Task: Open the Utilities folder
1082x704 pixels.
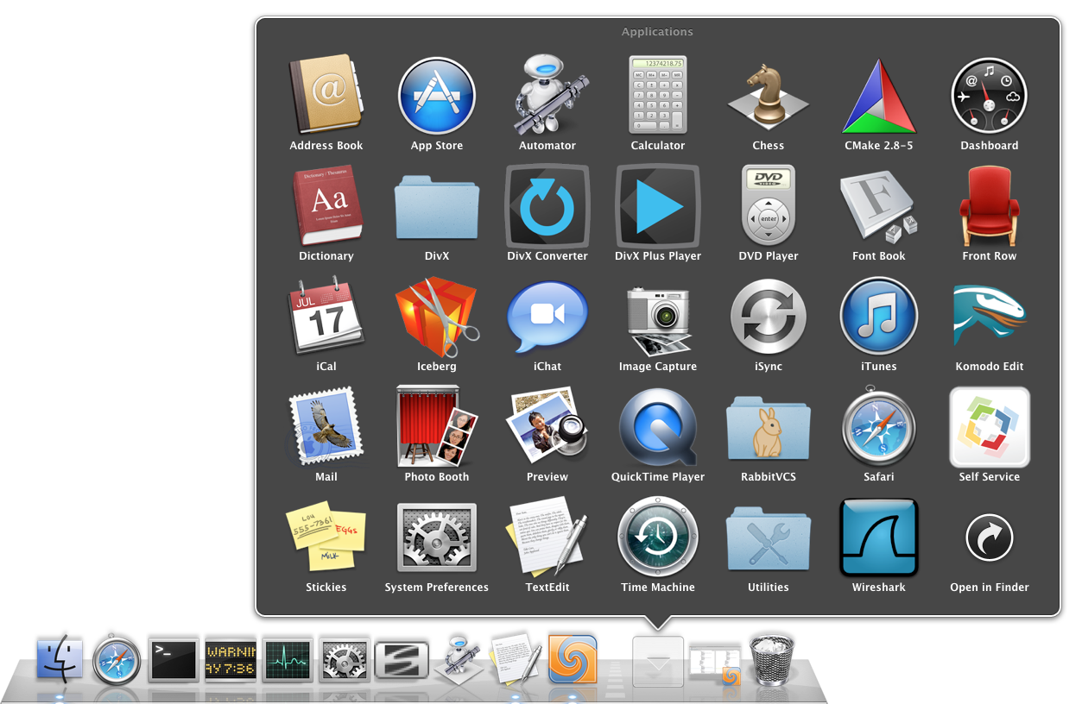Action: point(768,537)
